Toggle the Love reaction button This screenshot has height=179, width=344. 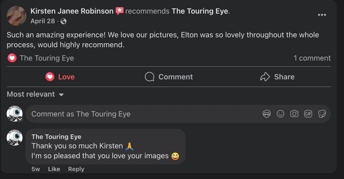[60, 77]
